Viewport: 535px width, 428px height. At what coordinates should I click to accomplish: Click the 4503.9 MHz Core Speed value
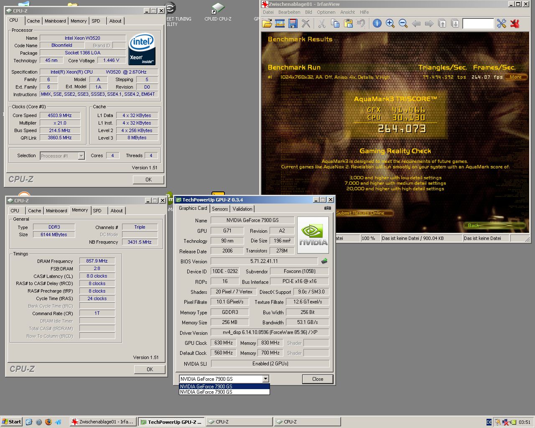[60, 115]
